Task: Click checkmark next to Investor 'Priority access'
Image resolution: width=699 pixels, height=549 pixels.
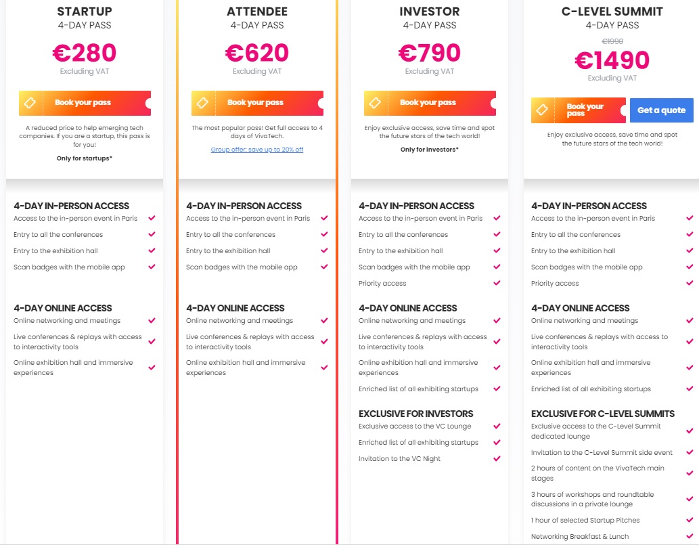Action: [497, 283]
